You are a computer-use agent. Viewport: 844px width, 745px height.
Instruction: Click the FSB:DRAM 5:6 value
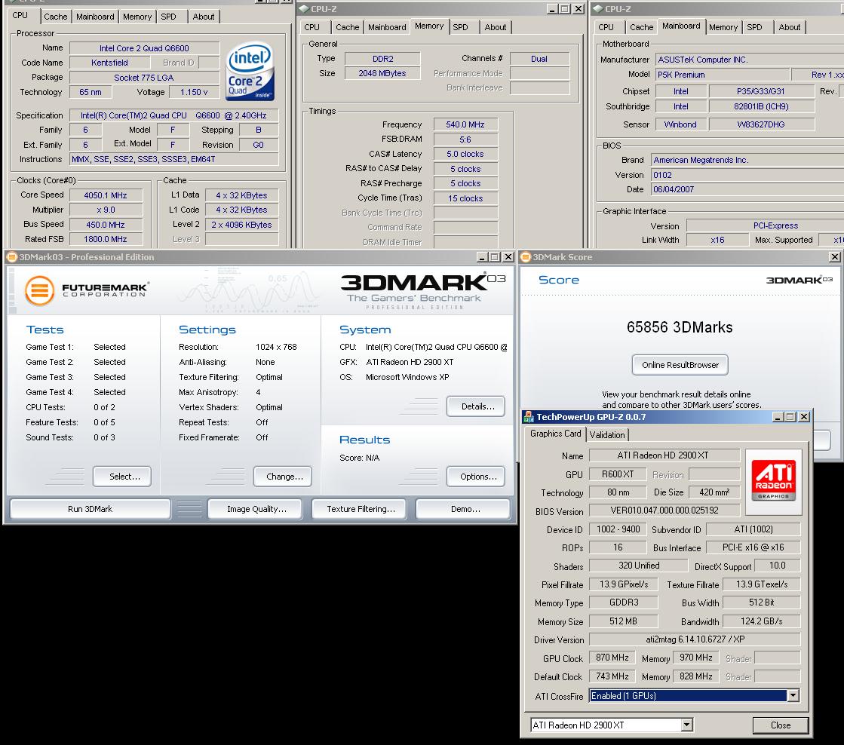pos(465,139)
